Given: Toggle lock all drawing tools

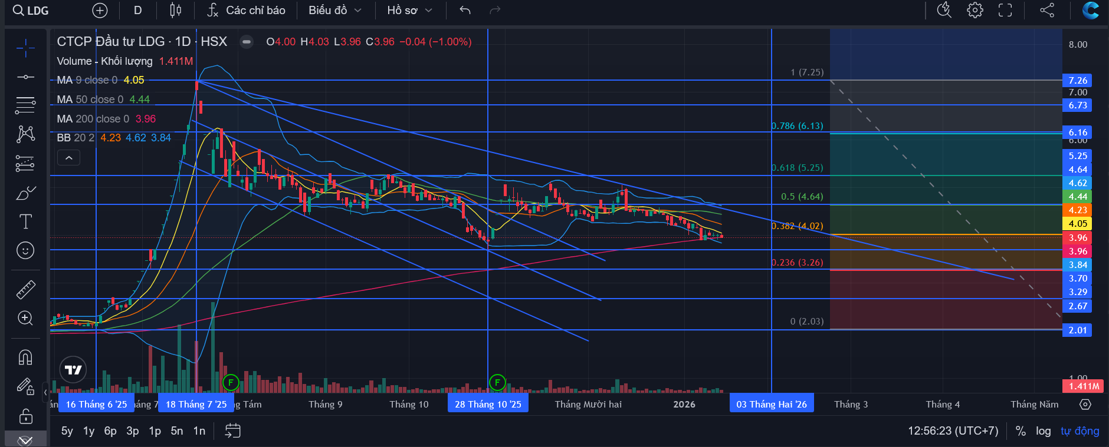Looking at the screenshot, I should [25, 416].
